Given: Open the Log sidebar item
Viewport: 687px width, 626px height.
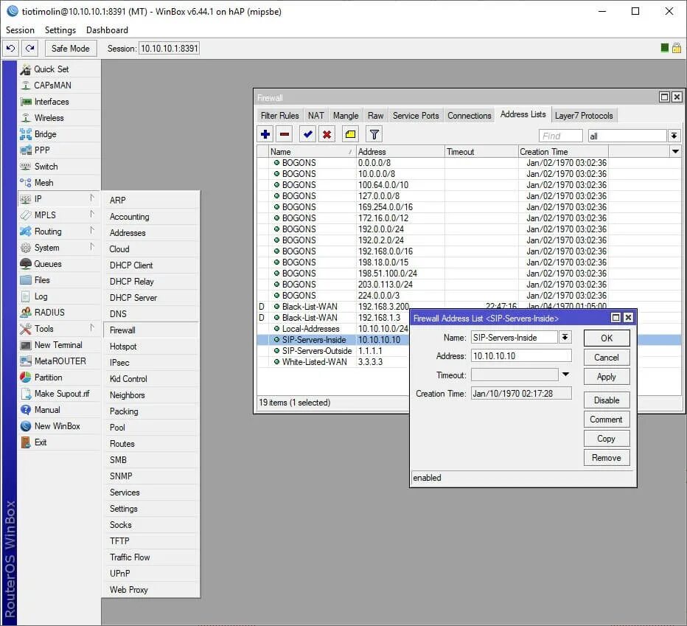Looking at the screenshot, I should pos(59,296).
